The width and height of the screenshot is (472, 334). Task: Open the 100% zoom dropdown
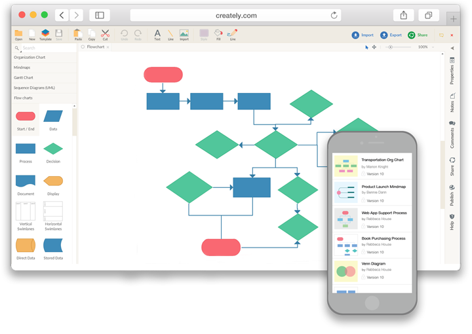coord(425,47)
